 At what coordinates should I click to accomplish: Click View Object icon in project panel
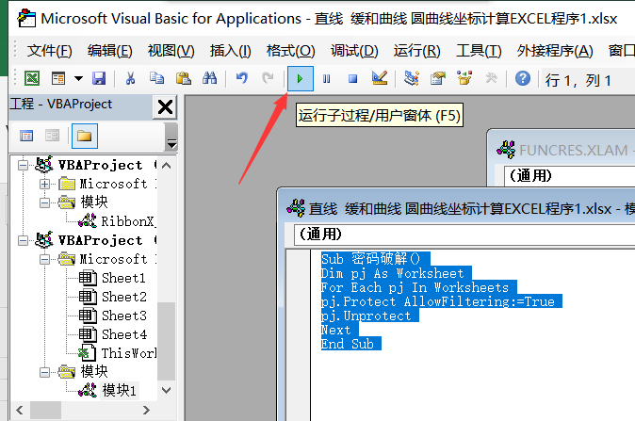pyautogui.click(x=52, y=136)
